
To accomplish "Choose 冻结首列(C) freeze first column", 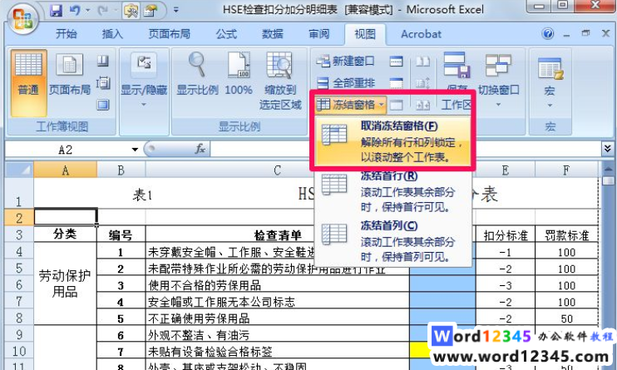I will tap(393, 240).
